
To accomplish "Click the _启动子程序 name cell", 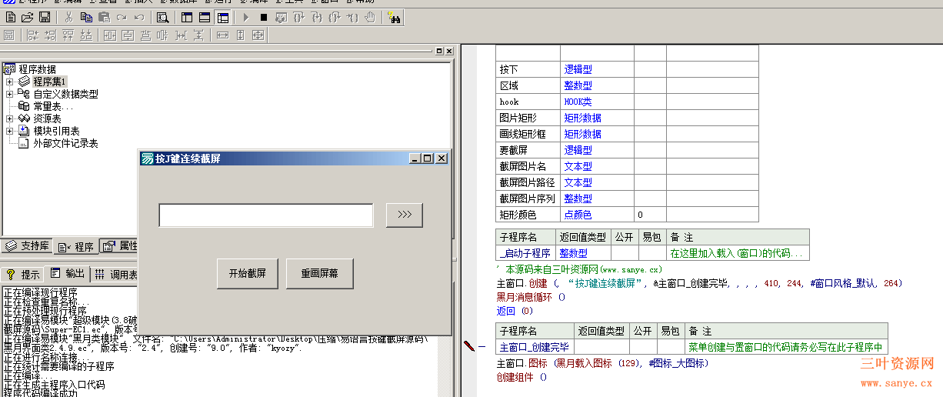I will 525,253.
